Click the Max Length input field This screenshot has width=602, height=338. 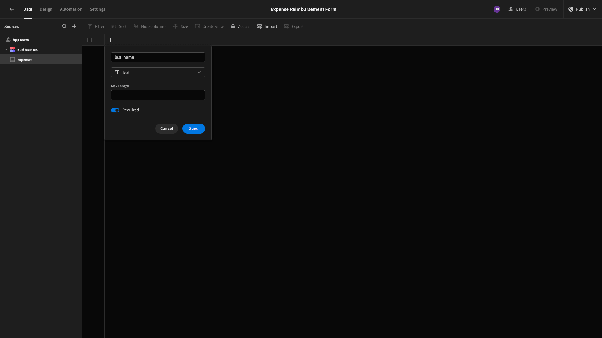(x=158, y=95)
